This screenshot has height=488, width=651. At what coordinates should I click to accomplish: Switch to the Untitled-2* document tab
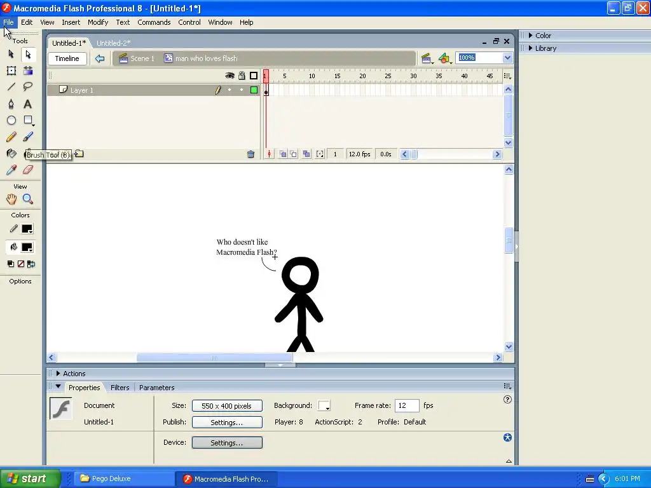pyautogui.click(x=113, y=43)
